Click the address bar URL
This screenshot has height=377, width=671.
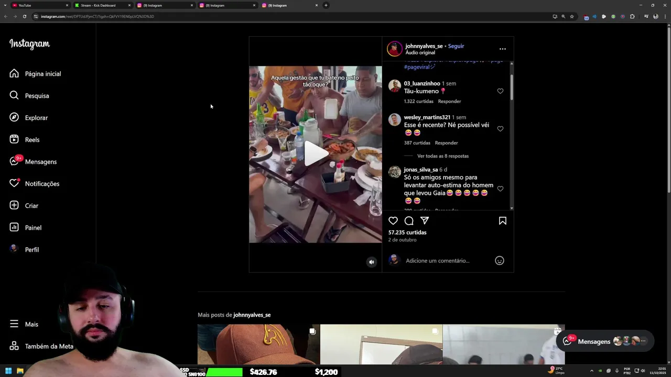tap(98, 16)
